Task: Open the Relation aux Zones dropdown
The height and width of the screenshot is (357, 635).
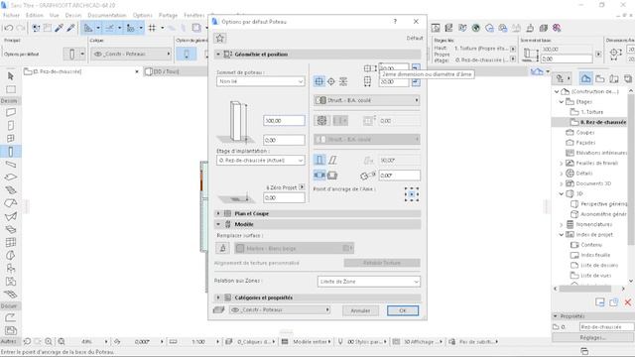Action: pos(368,282)
